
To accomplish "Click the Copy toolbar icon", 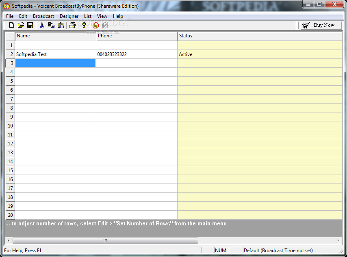I will click(x=51, y=25).
